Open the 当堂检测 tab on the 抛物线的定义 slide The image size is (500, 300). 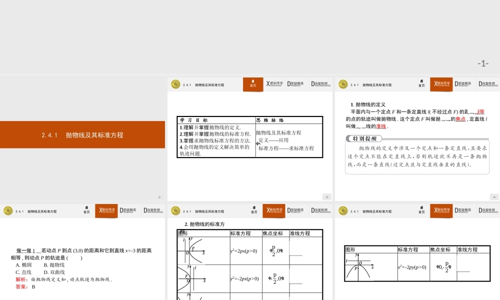tap(488, 84)
